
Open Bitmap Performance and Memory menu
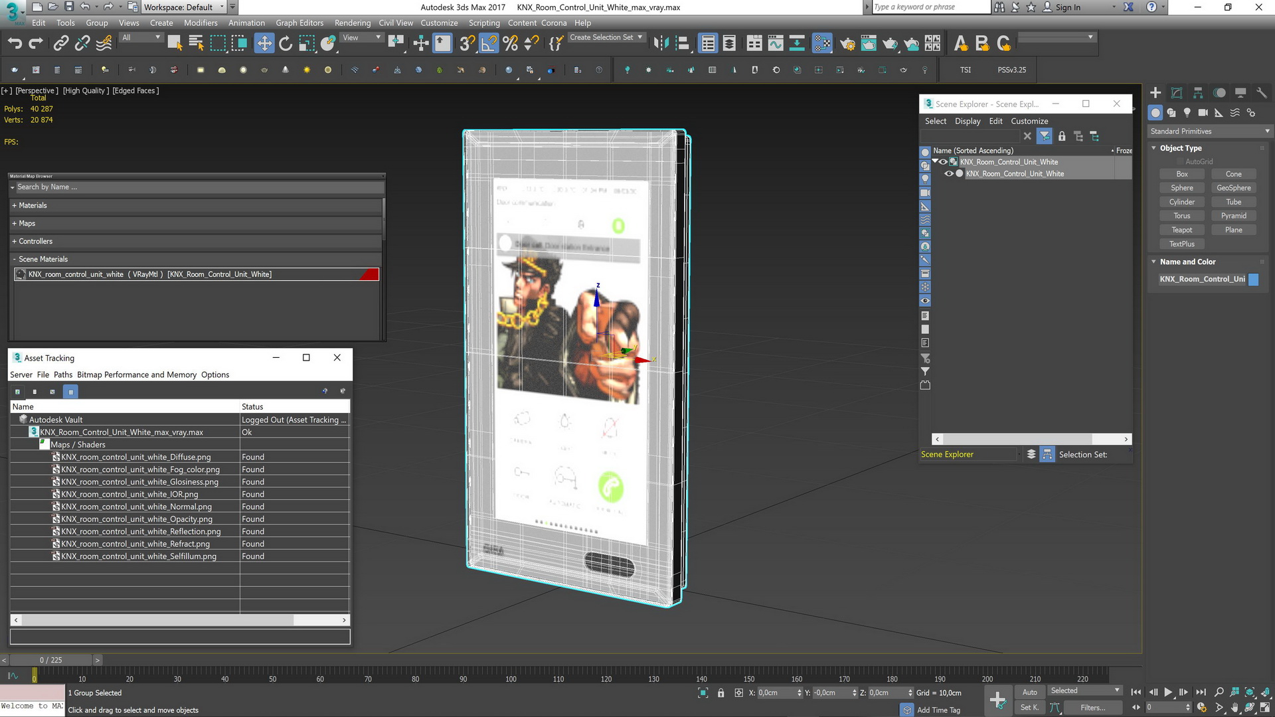click(x=137, y=375)
